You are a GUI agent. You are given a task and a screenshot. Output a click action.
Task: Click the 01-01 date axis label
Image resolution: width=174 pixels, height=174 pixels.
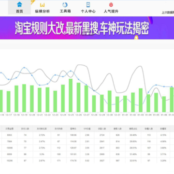(125, 115)
